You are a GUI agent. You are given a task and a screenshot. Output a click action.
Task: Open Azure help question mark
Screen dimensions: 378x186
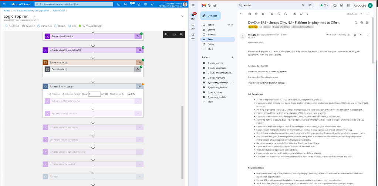click(146, 4)
